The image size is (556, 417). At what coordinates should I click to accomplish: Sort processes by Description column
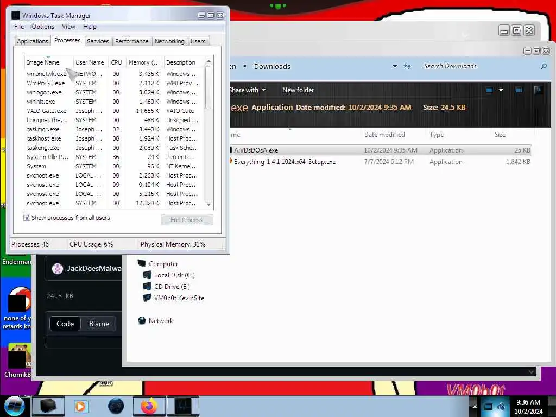coord(184,62)
